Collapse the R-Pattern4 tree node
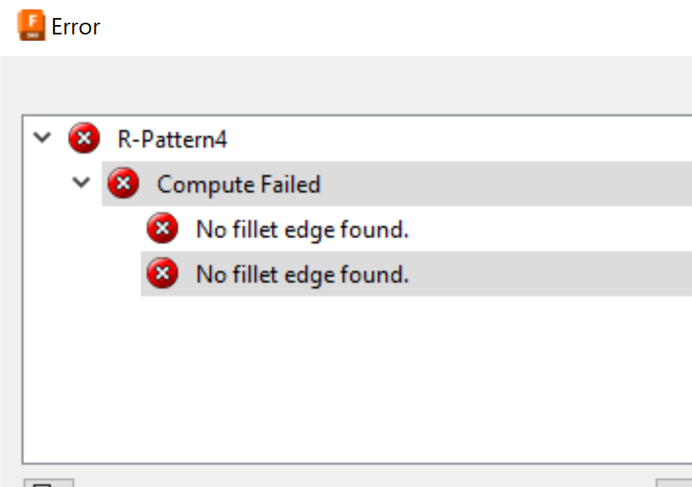The height and width of the screenshot is (487, 692). coord(43,139)
